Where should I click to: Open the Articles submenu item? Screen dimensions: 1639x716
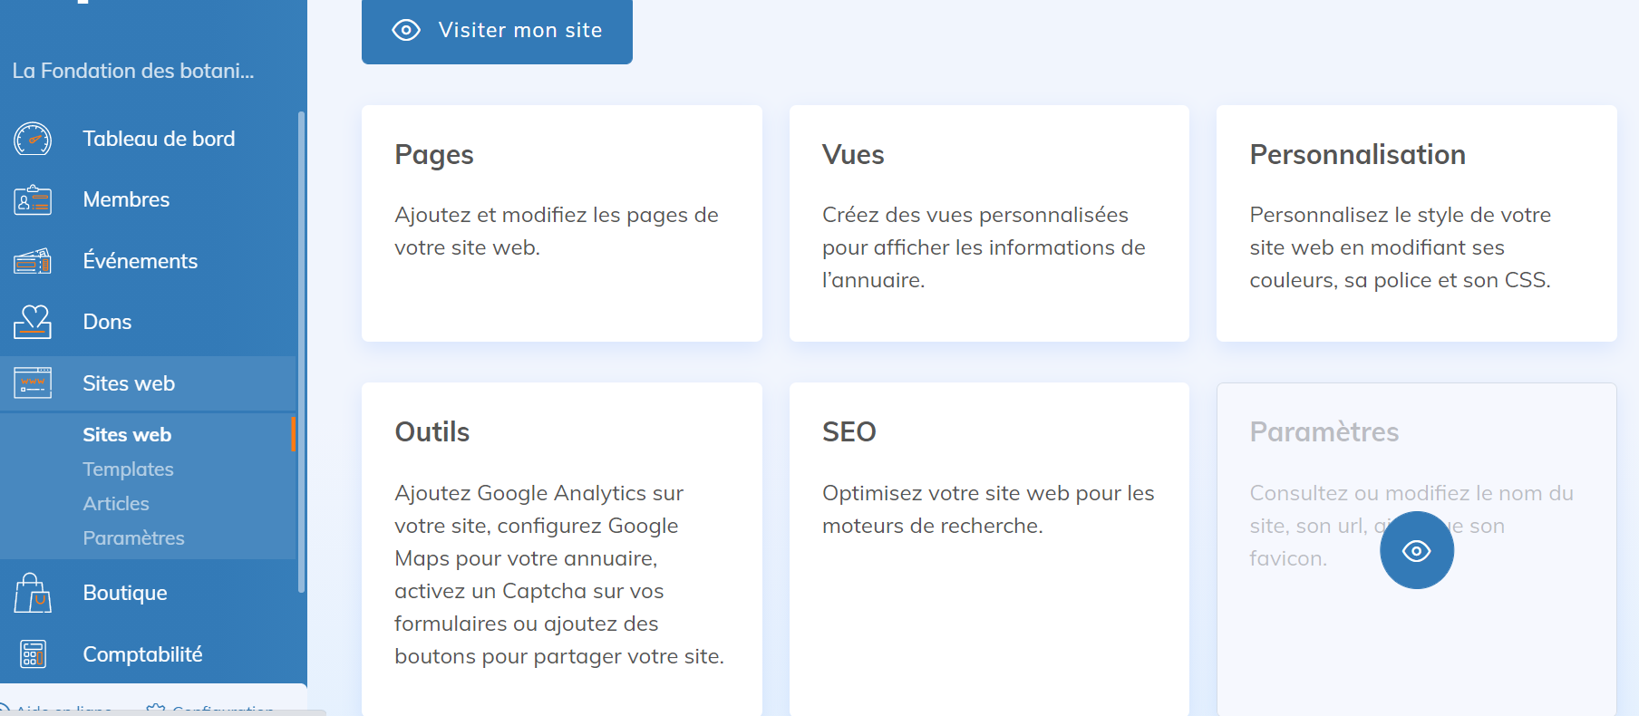coord(116,504)
